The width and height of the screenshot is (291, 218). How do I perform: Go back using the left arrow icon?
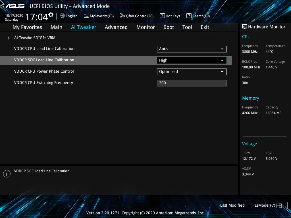coord(9,38)
